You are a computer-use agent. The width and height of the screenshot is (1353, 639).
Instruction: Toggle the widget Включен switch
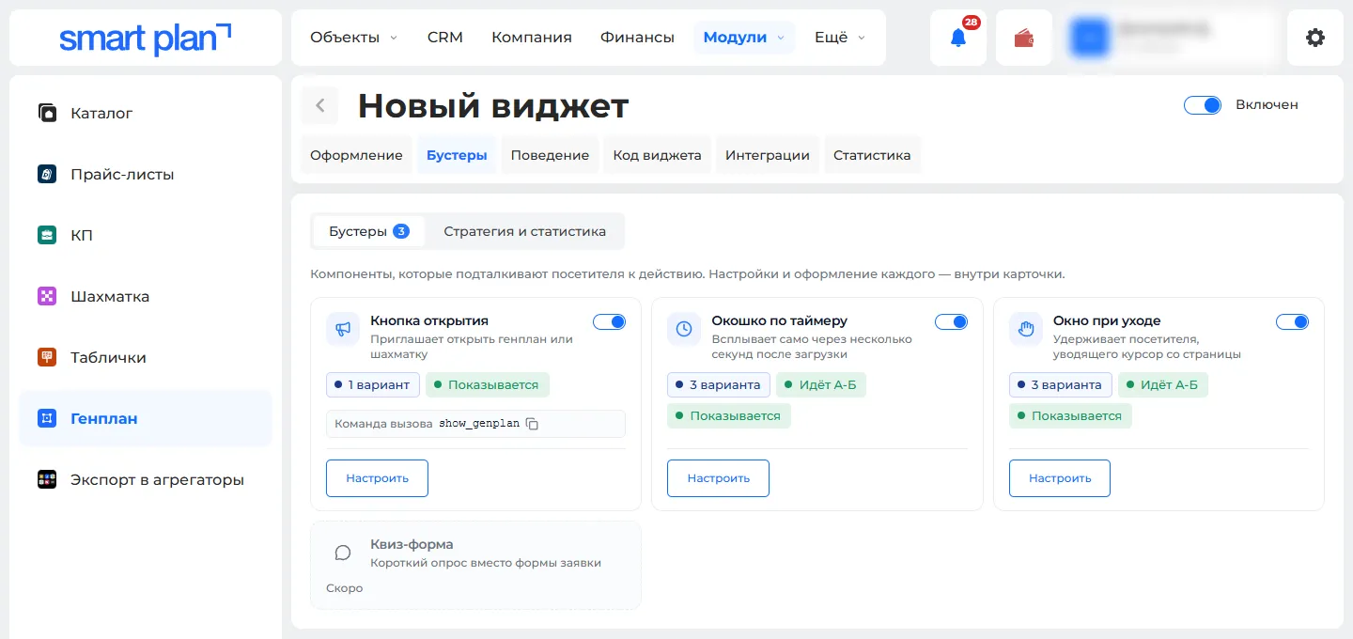[1203, 105]
